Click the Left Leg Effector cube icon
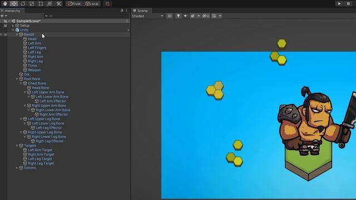Screen dimensions: 356x200 33,128
